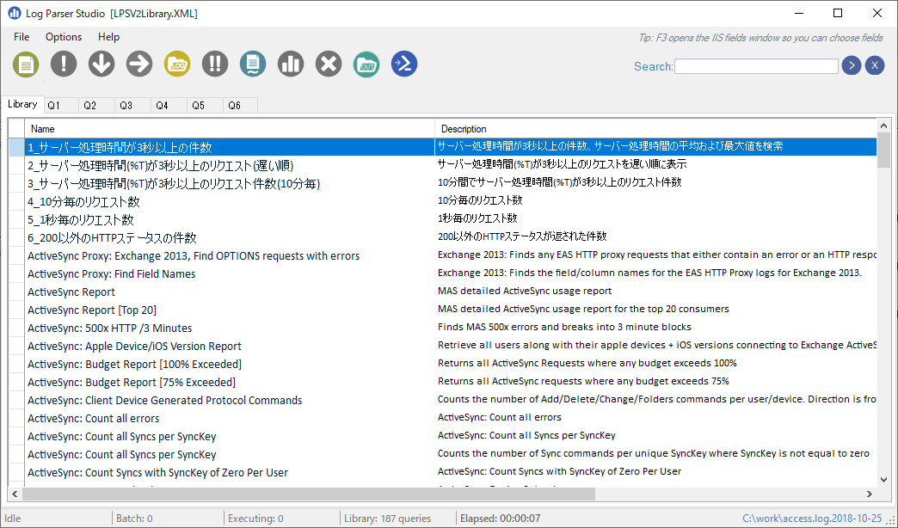The width and height of the screenshot is (898, 528).
Task: Click the New Query document icon
Action: click(26, 64)
